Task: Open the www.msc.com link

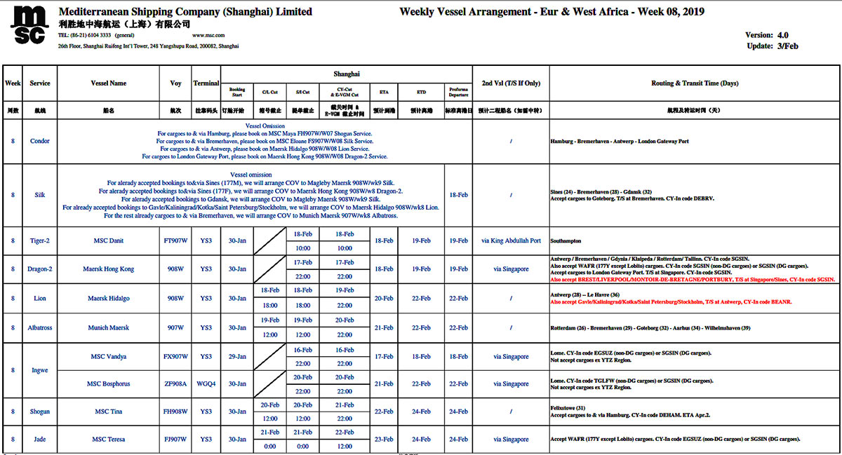Action: click(208, 35)
